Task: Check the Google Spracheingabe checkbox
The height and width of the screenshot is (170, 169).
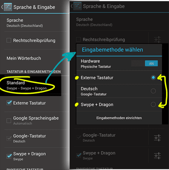Action: pyautogui.click(x=9, y=121)
